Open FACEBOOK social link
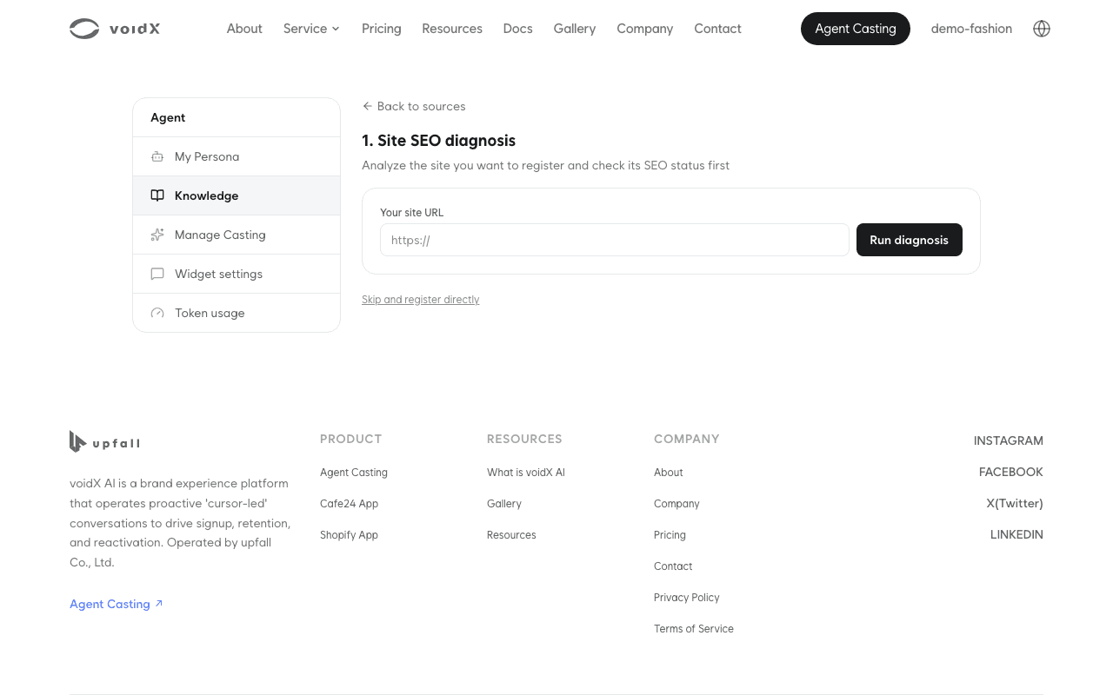Screen dimensions: 1113x695 click(1011, 472)
